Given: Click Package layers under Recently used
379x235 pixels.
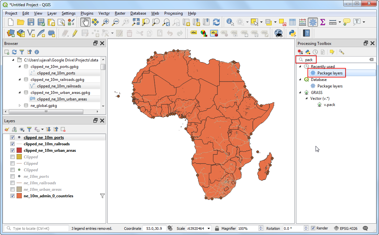Looking at the screenshot, I should pos(330,73).
